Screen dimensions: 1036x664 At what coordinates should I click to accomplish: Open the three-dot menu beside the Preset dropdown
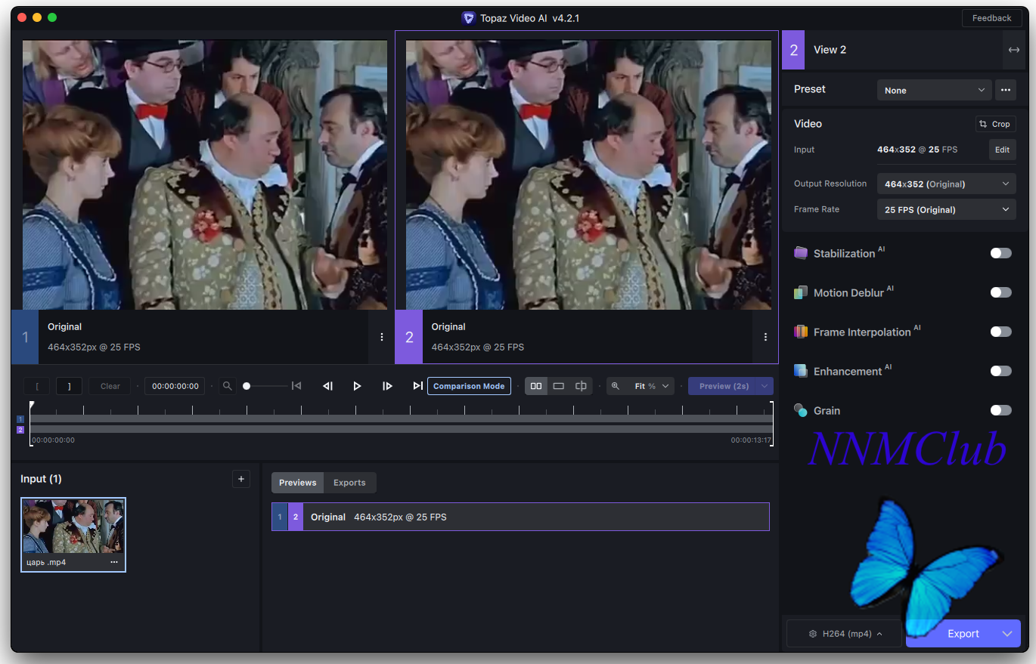tap(1005, 90)
